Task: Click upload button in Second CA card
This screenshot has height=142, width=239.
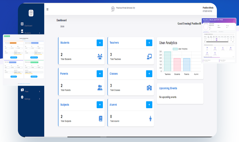Action: pyautogui.click(x=34, y=57)
